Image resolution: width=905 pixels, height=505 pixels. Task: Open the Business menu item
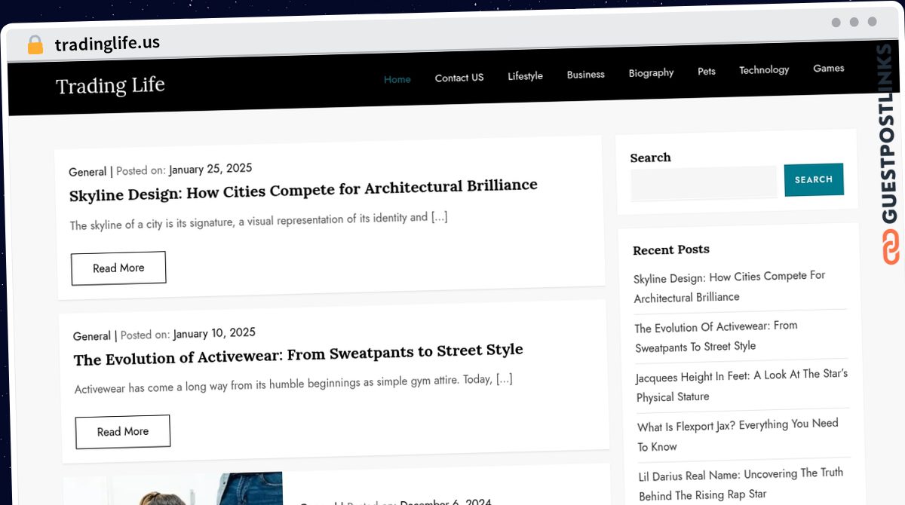(586, 75)
